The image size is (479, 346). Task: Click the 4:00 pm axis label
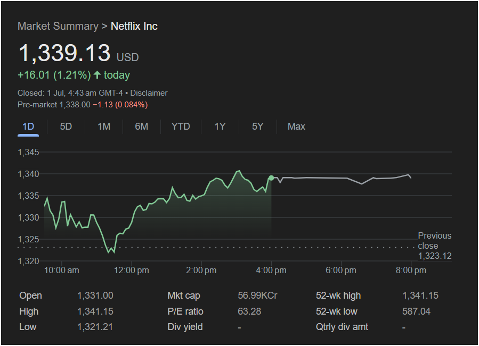271,270
